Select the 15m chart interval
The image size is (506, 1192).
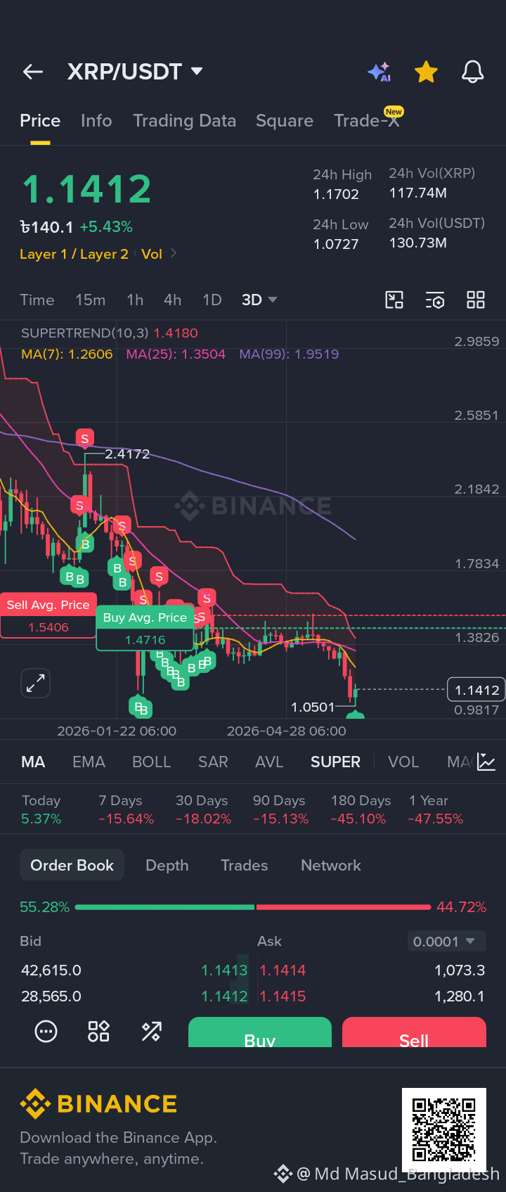point(91,300)
